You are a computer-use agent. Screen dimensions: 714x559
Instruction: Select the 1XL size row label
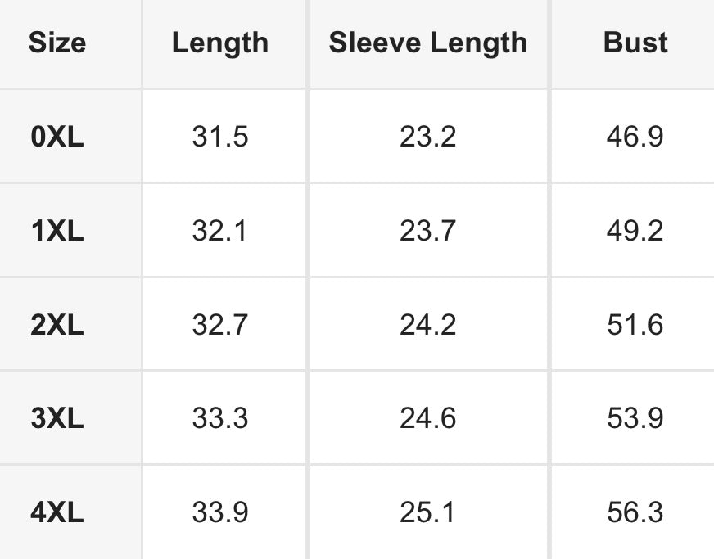click(57, 230)
